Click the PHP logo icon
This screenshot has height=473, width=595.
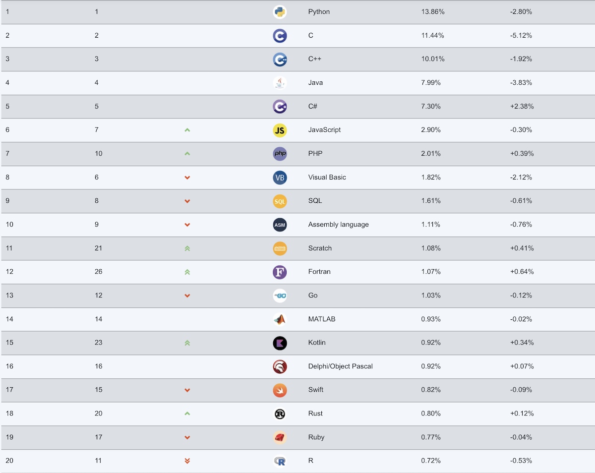click(x=280, y=154)
